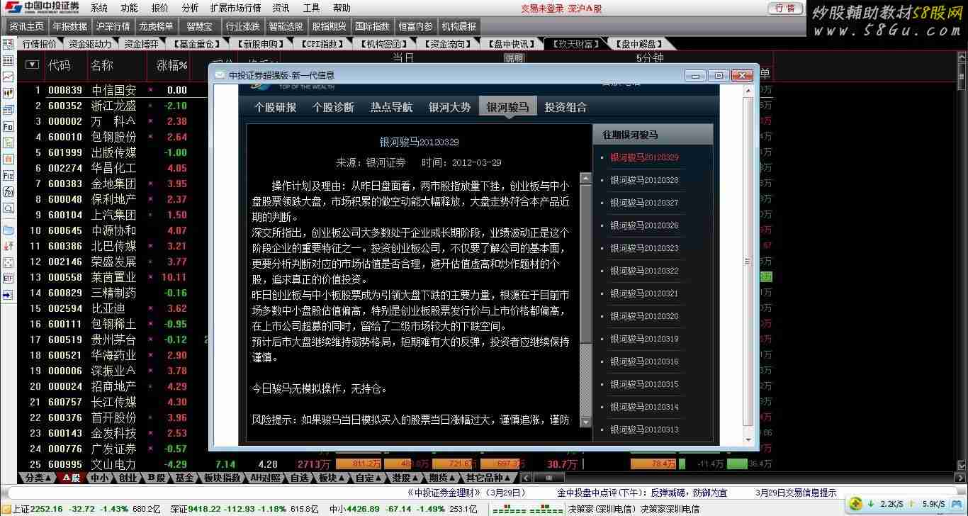Open the 功能 menu

(x=129, y=9)
